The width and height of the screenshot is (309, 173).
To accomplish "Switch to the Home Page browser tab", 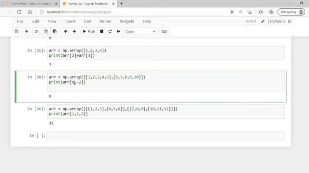I will [x=30, y=3].
